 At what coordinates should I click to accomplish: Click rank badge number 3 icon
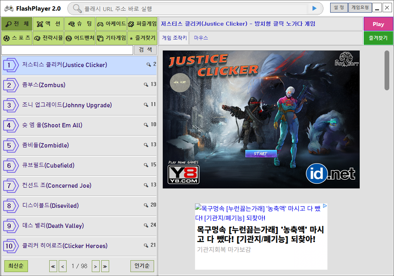point(11,105)
